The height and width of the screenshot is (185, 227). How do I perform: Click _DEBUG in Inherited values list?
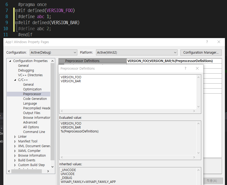66,178
